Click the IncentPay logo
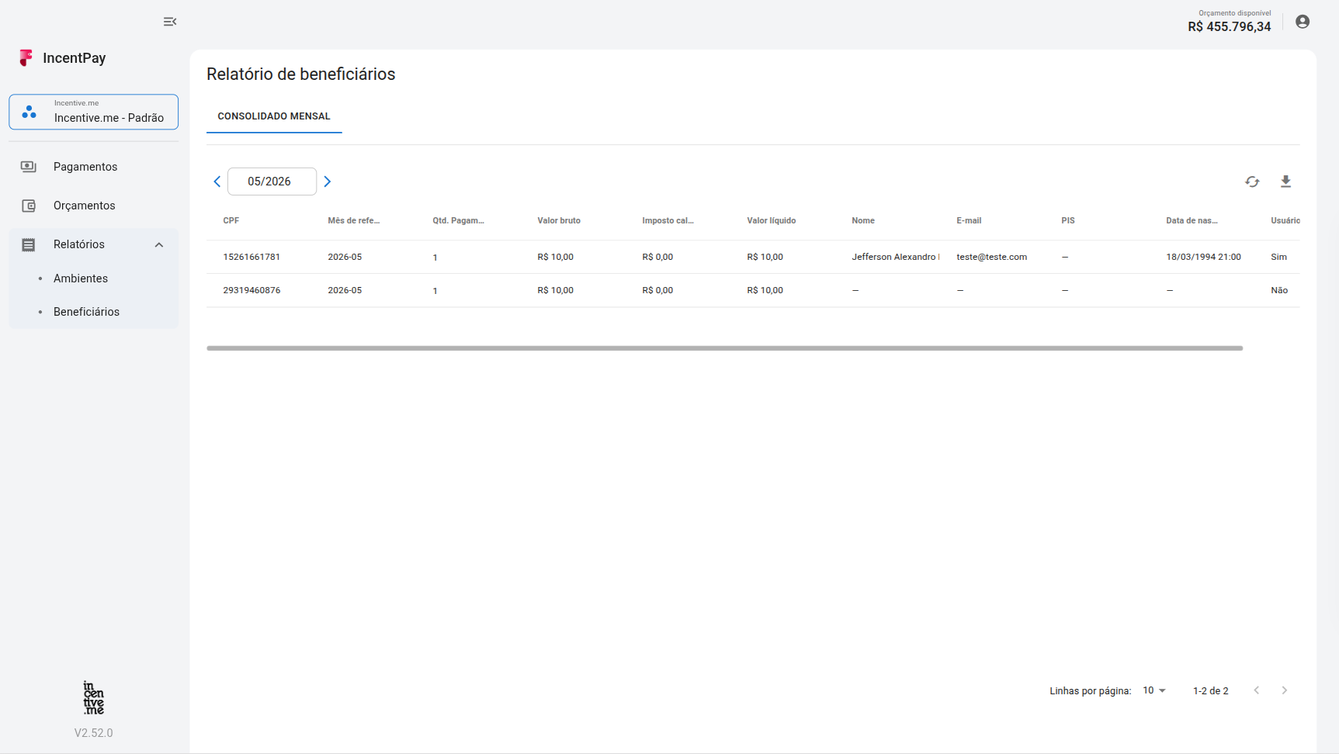The image size is (1339, 754). pyautogui.click(x=63, y=58)
